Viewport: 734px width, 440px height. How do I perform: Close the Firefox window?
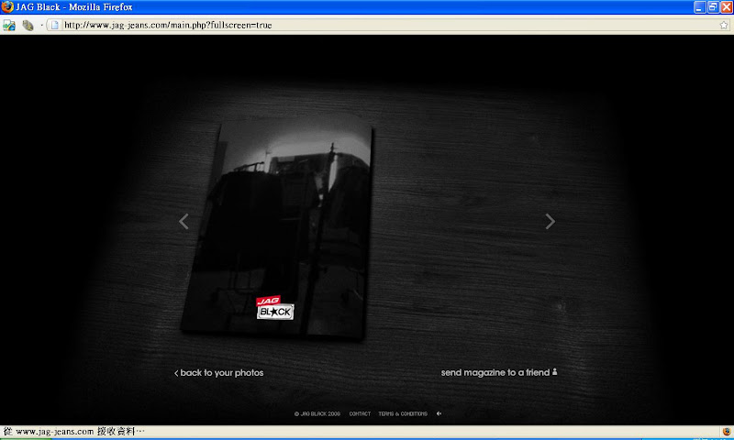pyautogui.click(x=727, y=7)
